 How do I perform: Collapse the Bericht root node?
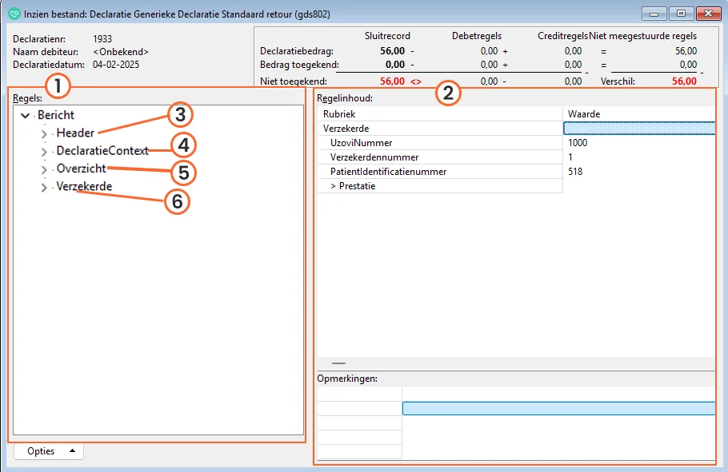(26, 116)
